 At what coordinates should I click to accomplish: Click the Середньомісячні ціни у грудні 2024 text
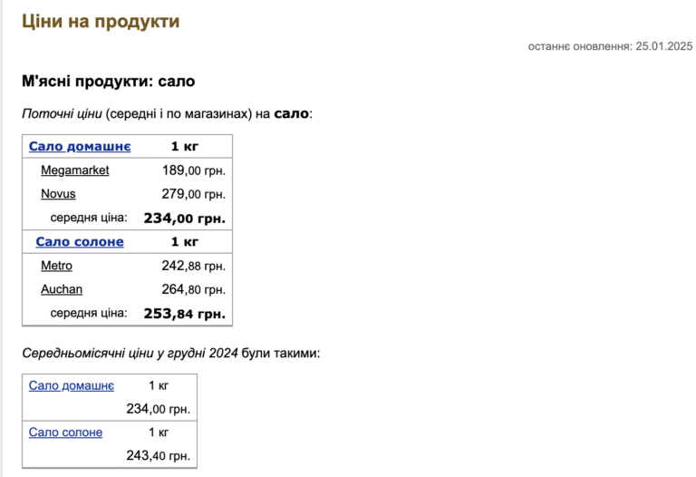130,353
